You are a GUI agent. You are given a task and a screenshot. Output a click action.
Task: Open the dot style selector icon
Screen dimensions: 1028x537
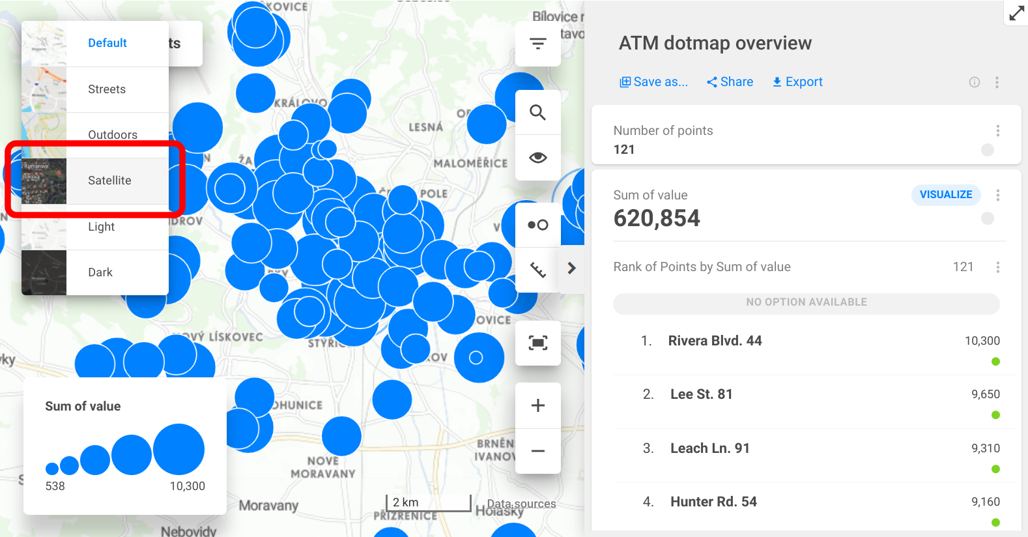click(x=537, y=225)
